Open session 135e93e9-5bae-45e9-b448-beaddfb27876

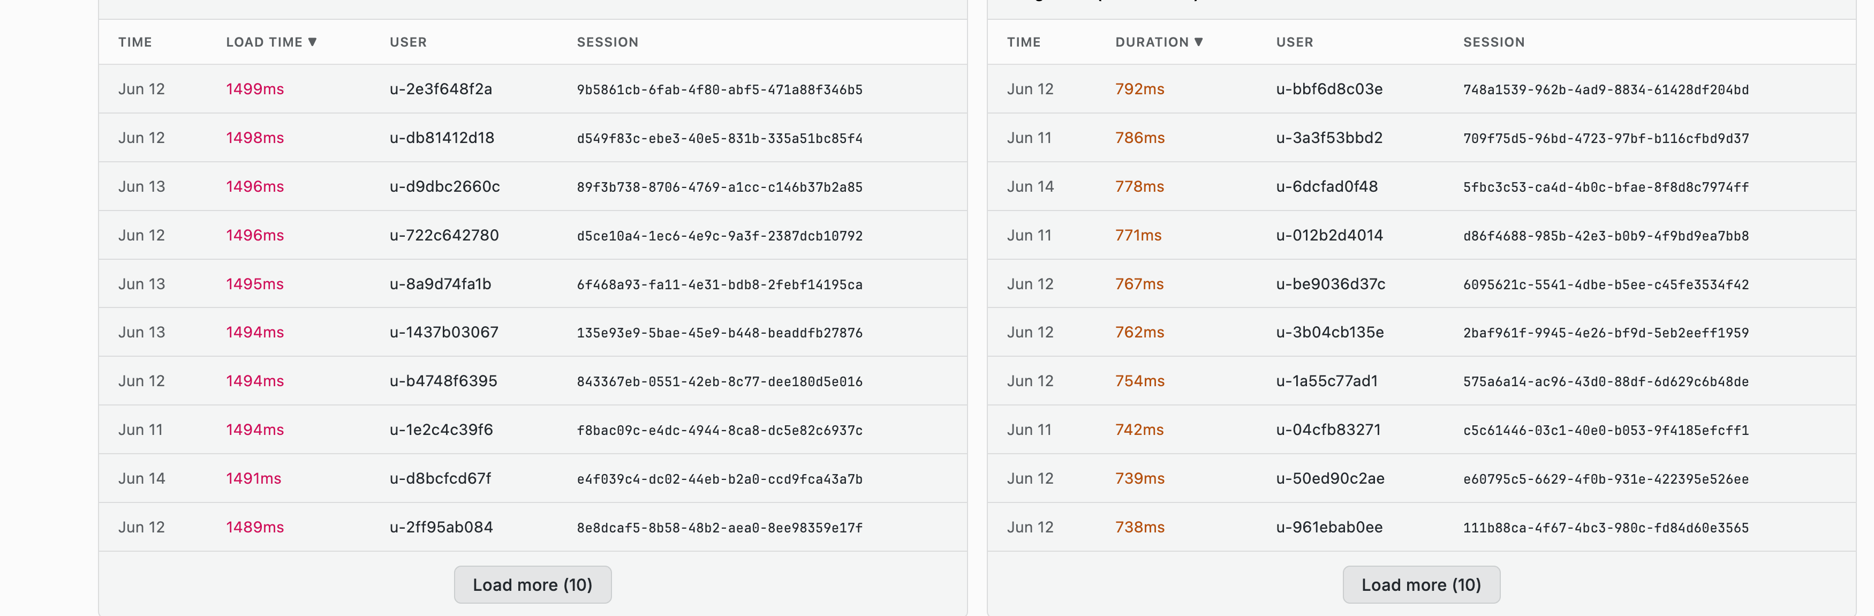[x=720, y=333]
